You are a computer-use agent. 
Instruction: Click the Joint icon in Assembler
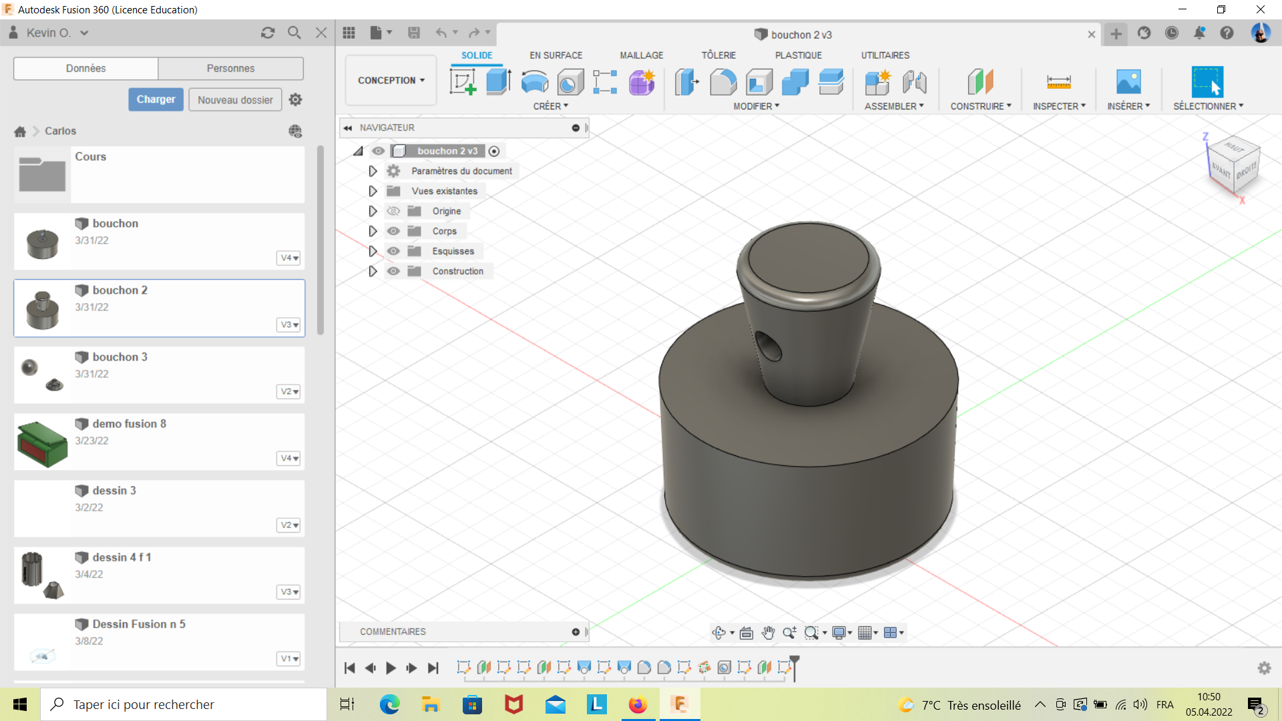914,82
